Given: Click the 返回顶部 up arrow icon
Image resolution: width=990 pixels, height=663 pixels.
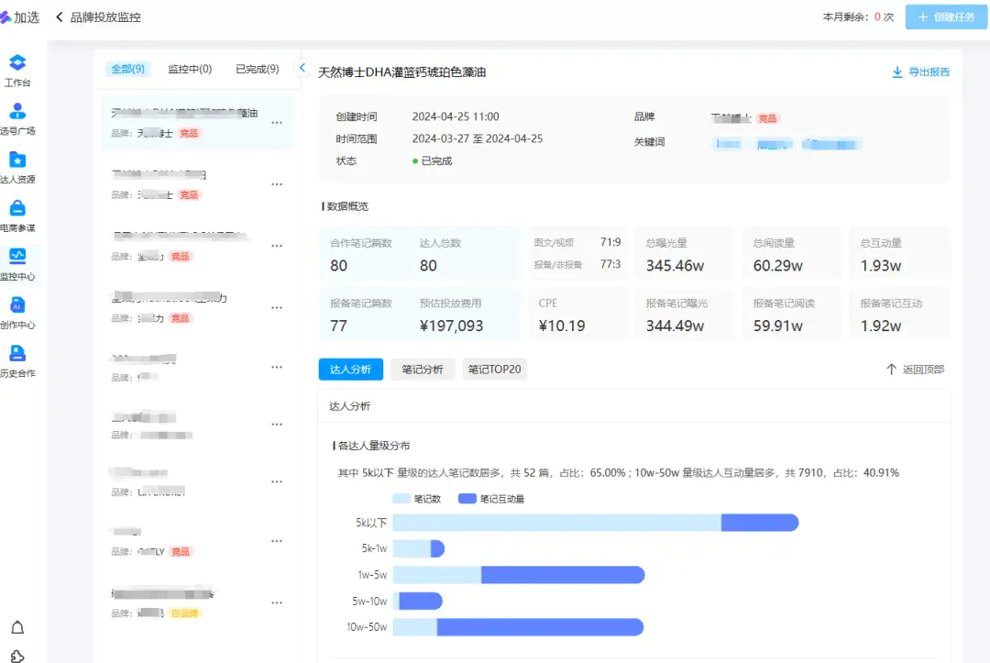Looking at the screenshot, I should pyautogui.click(x=891, y=370).
